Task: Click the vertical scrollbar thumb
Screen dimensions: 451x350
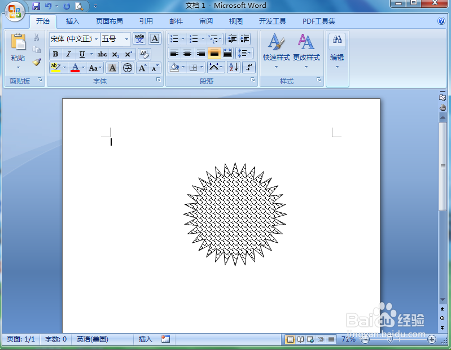Action: coord(443,167)
